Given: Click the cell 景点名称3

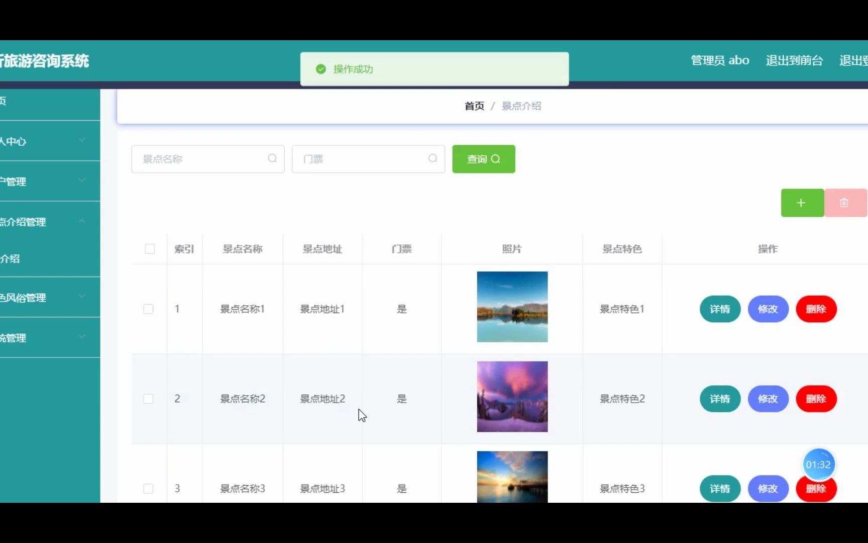Looking at the screenshot, I should (x=243, y=488).
